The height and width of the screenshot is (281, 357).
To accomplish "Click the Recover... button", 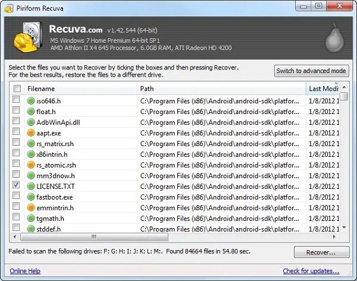I will click(321, 252).
